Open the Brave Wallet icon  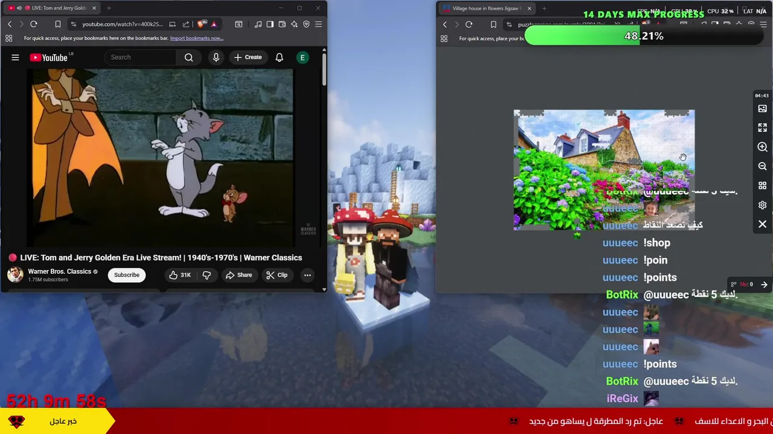coord(282,24)
